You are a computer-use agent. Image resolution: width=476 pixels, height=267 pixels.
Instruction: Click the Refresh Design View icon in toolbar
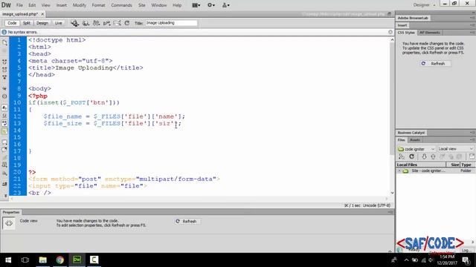[127, 23]
